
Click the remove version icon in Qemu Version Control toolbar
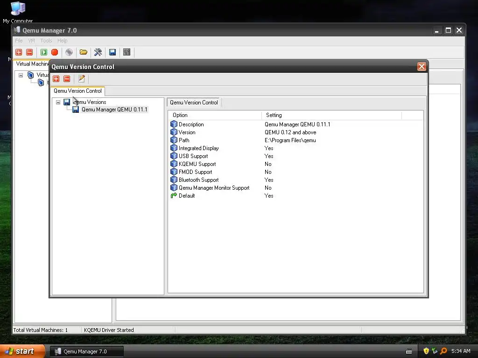tap(67, 79)
